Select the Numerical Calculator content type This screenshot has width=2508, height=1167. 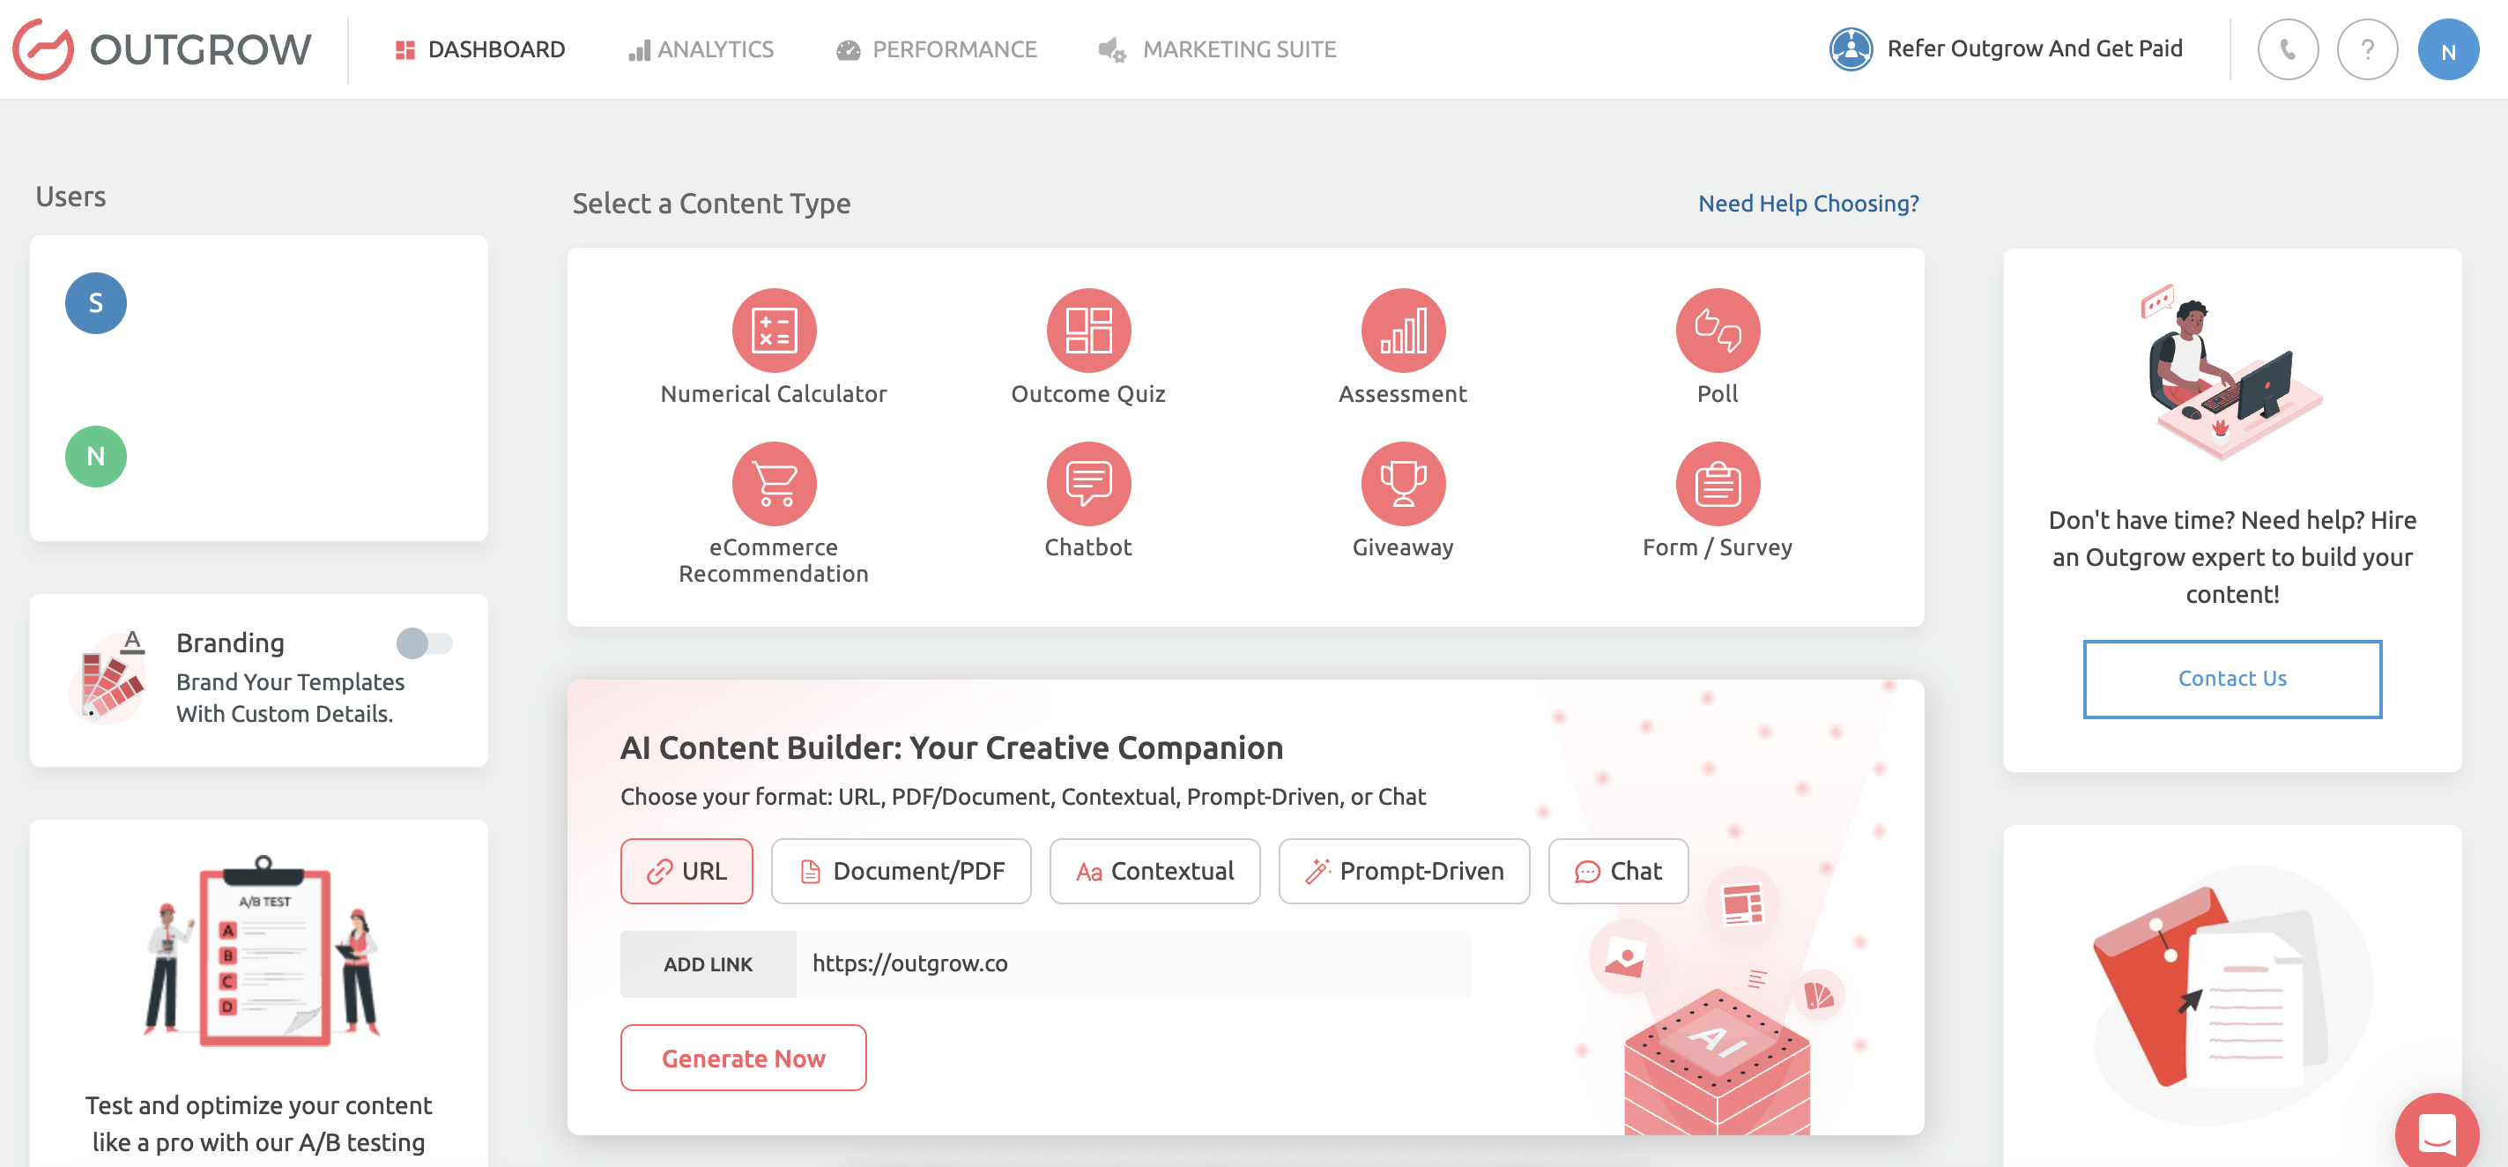[774, 330]
